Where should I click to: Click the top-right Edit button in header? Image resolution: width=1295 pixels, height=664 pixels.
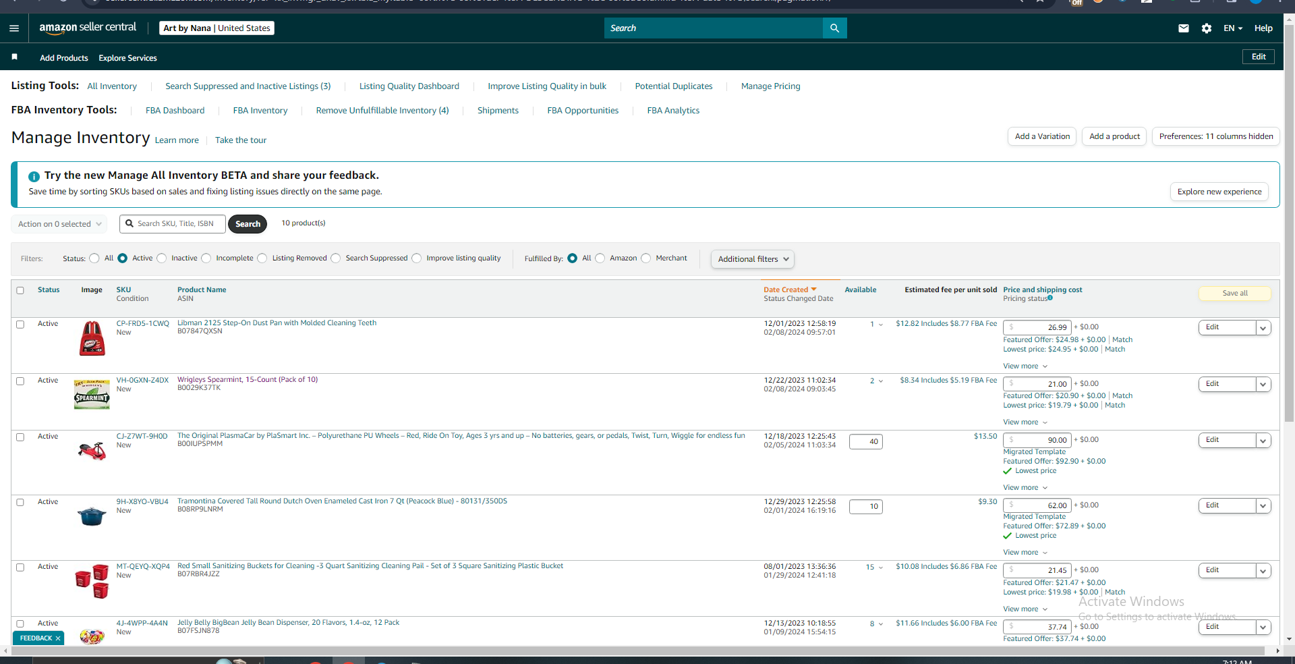point(1259,57)
